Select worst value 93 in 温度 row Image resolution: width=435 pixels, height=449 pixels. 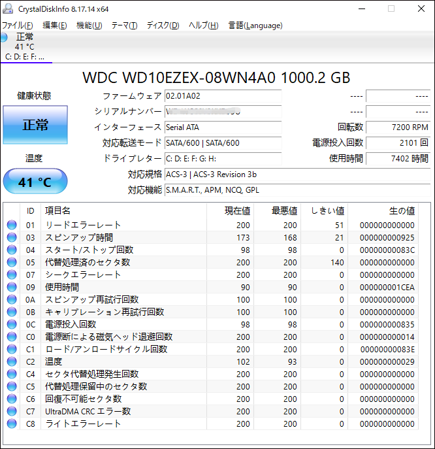(292, 361)
